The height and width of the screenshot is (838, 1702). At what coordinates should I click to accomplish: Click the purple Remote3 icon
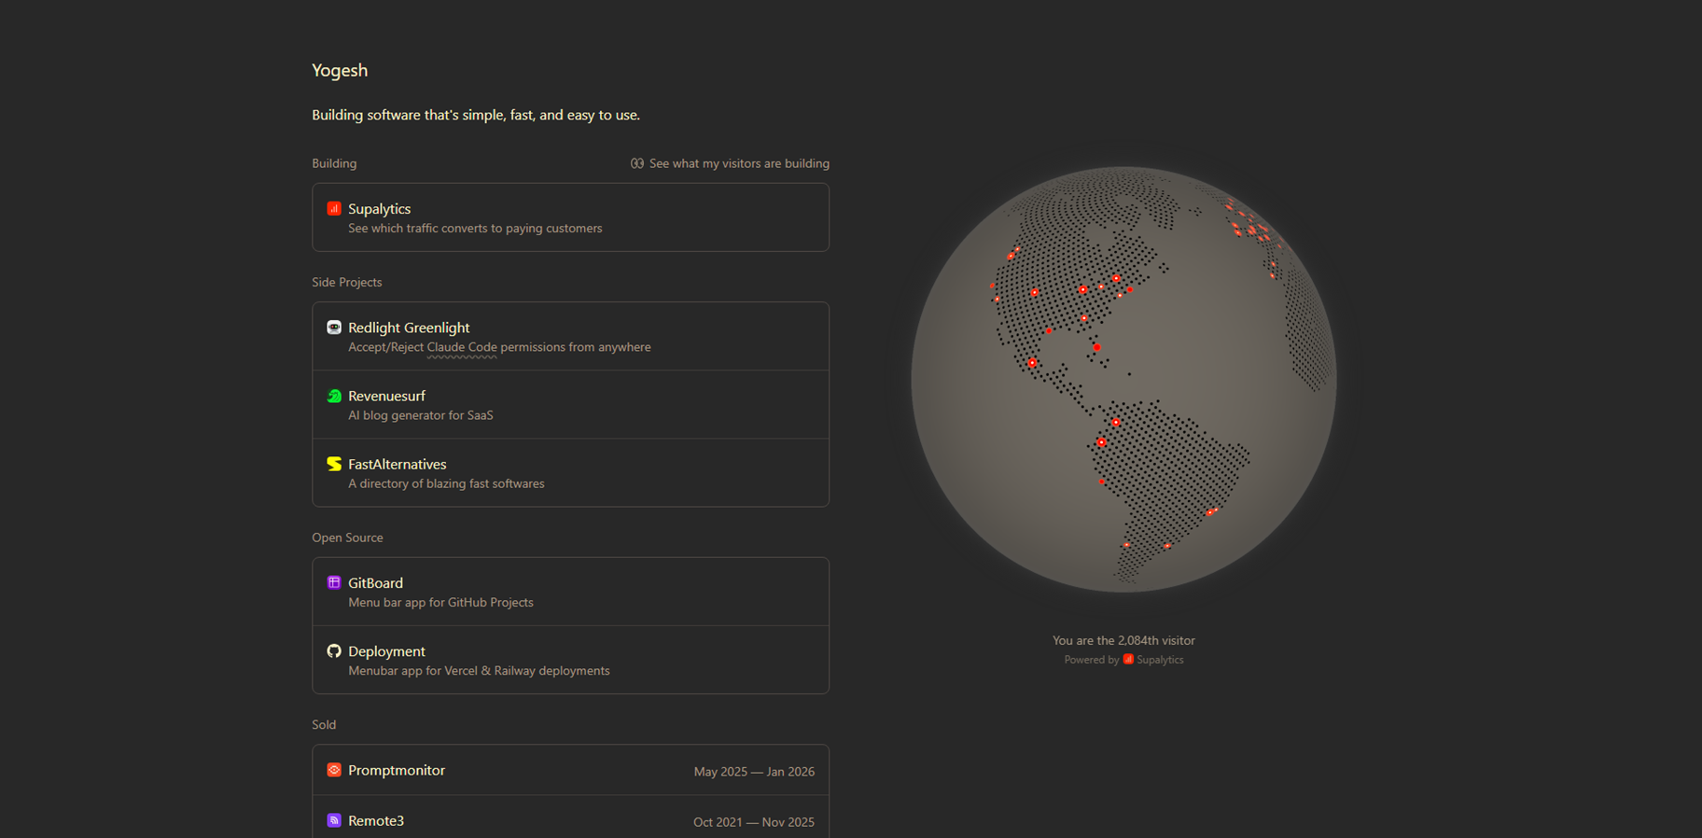tap(334, 820)
